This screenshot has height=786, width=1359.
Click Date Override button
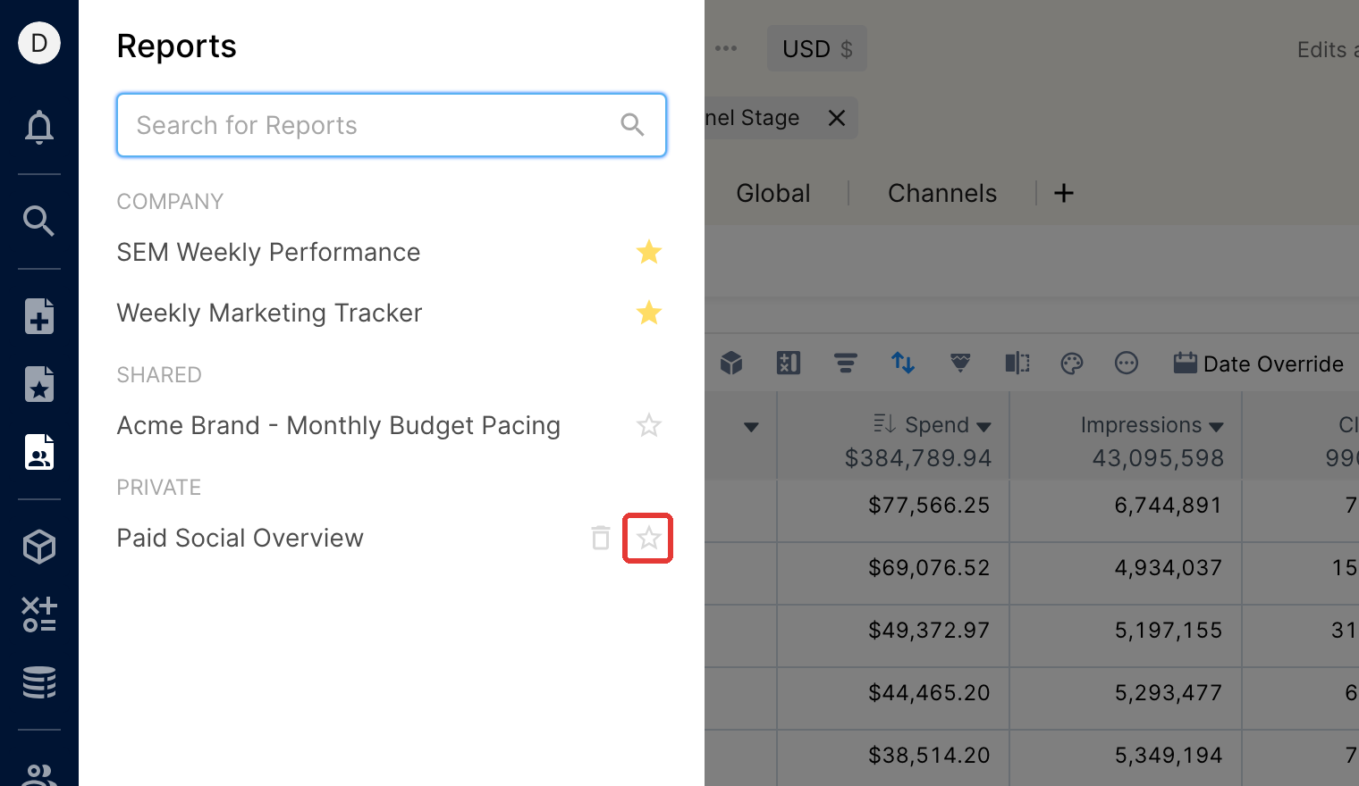pos(1259,364)
